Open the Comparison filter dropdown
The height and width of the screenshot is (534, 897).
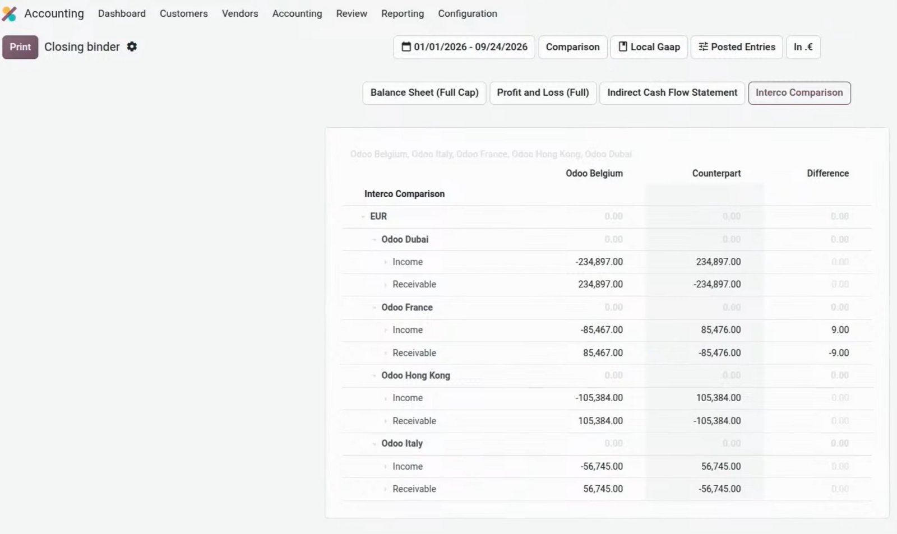click(x=572, y=47)
